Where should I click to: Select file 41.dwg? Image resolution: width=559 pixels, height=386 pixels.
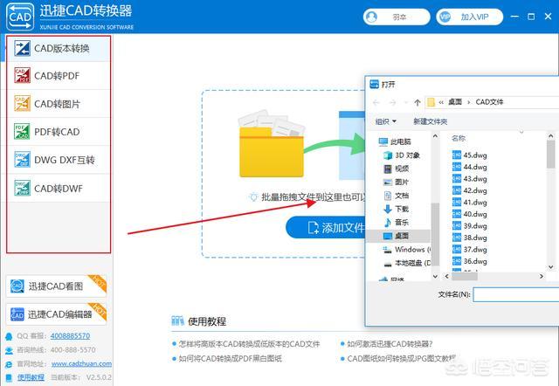pyautogui.click(x=470, y=203)
